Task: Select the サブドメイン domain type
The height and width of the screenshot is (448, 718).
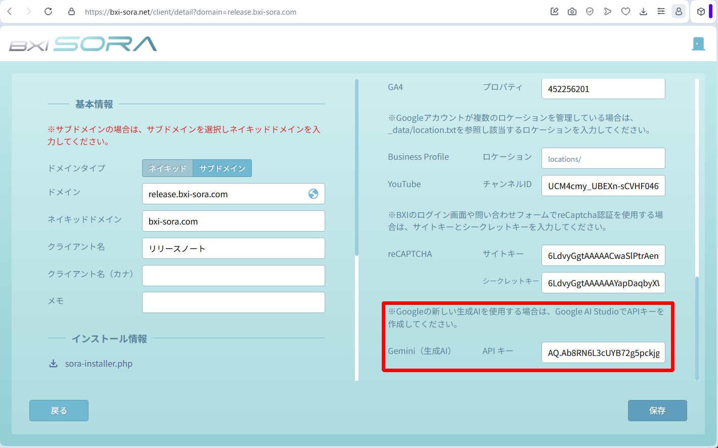Action: (x=222, y=168)
